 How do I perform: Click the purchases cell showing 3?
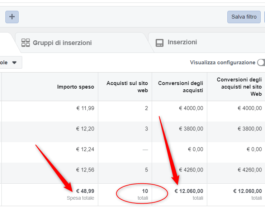coord(146,129)
